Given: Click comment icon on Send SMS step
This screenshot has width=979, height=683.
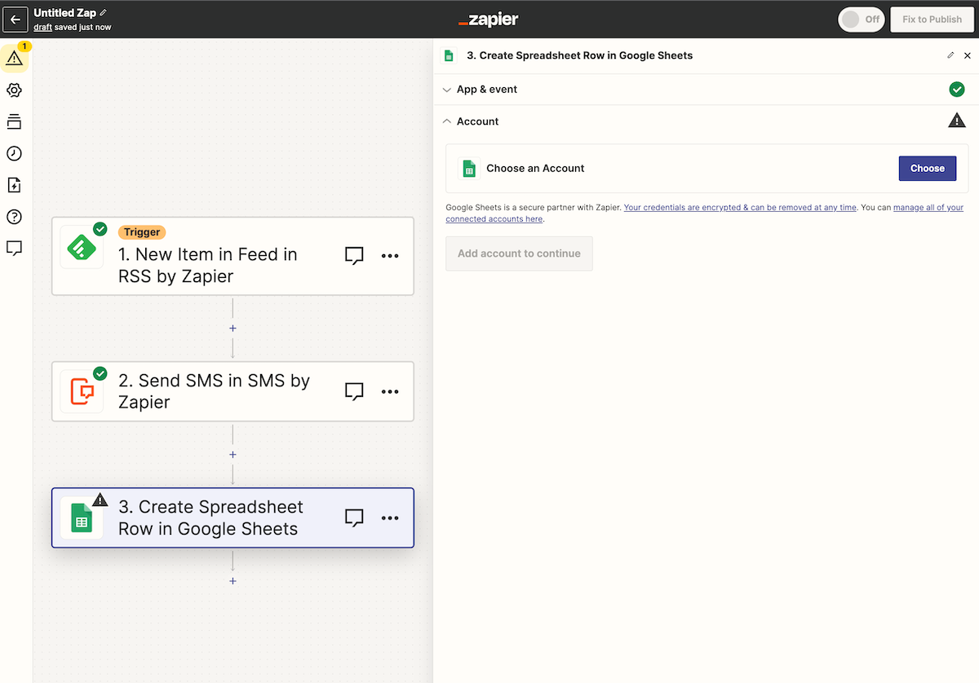Looking at the screenshot, I should [354, 391].
